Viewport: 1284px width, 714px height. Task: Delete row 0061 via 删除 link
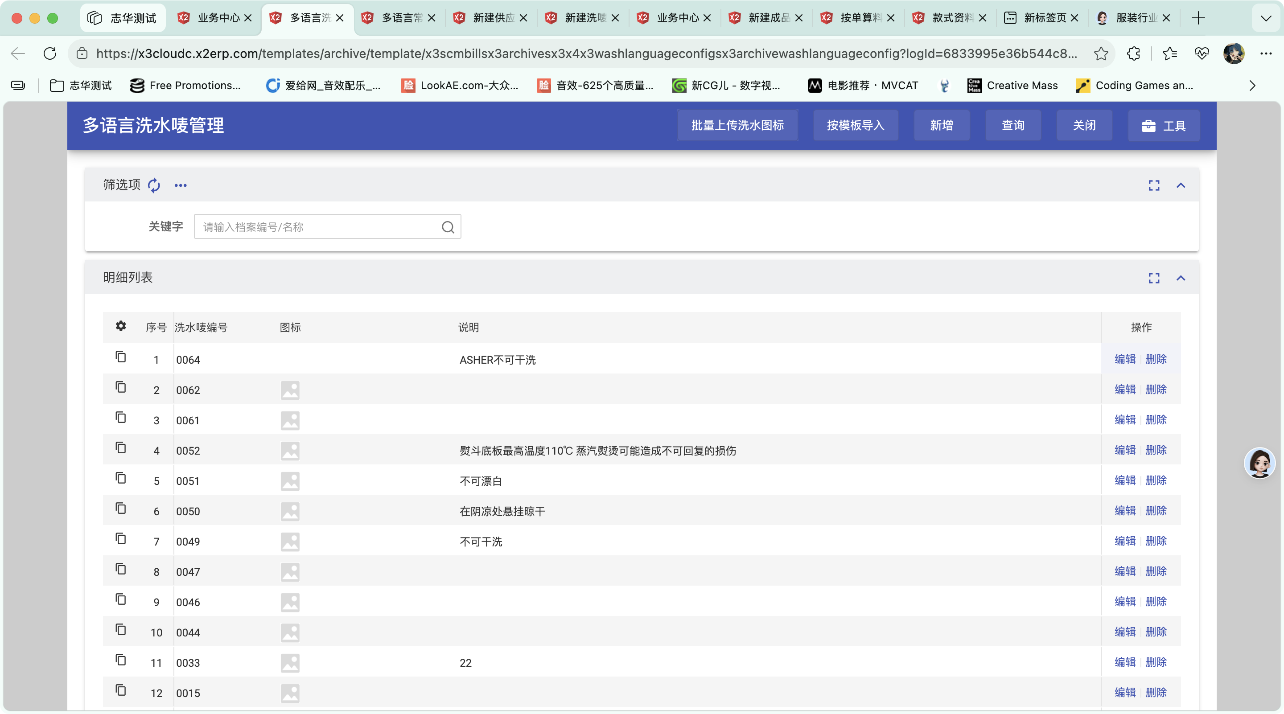tap(1156, 419)
